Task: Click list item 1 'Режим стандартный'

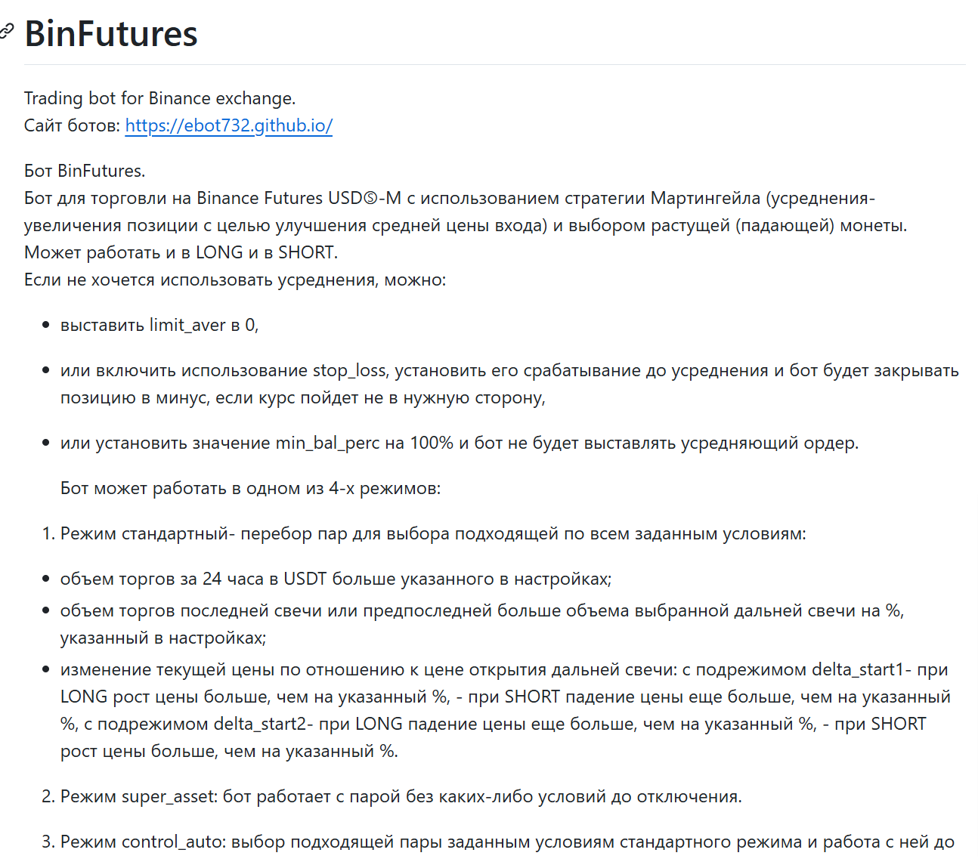Action: point(433,533)
